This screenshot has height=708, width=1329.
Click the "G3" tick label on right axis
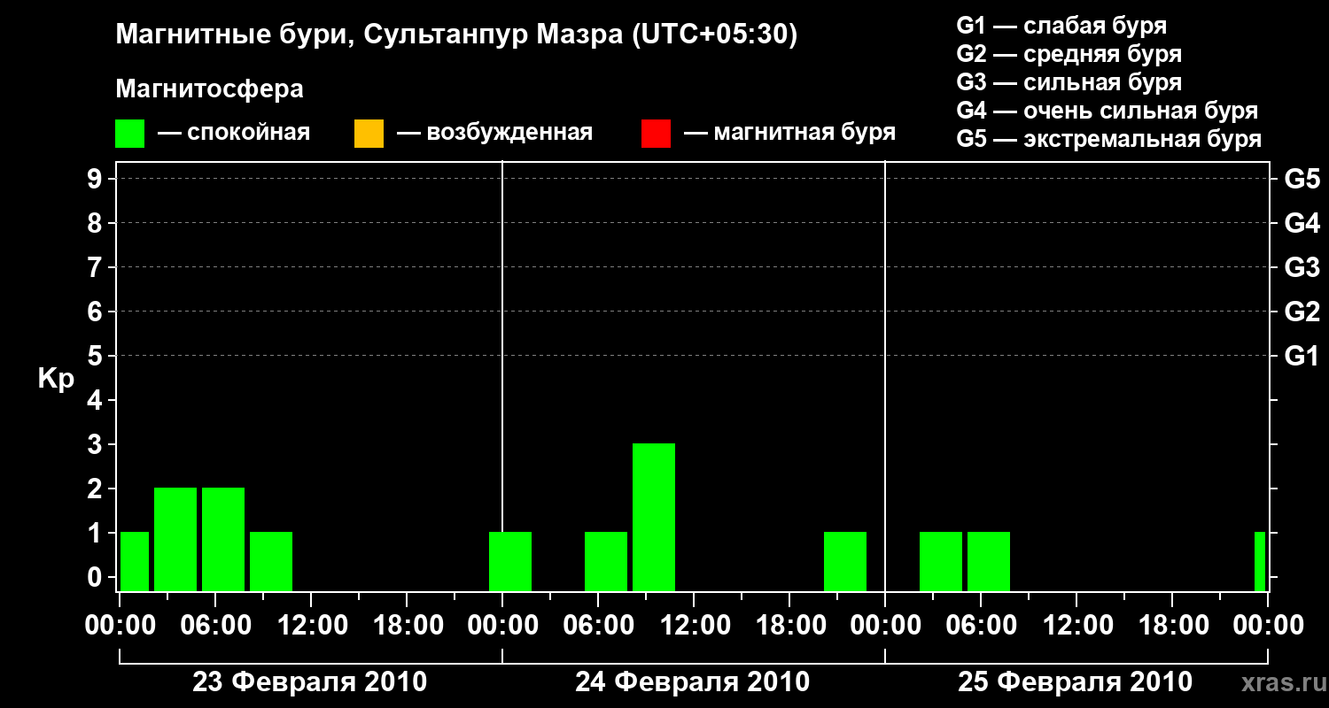[x=1302, y=268]
